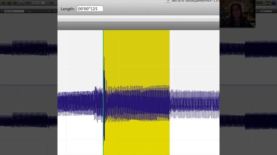Click inside the yellow selected waveform region
The width and height of the screenshot is (277, 155).
[137, 93]
